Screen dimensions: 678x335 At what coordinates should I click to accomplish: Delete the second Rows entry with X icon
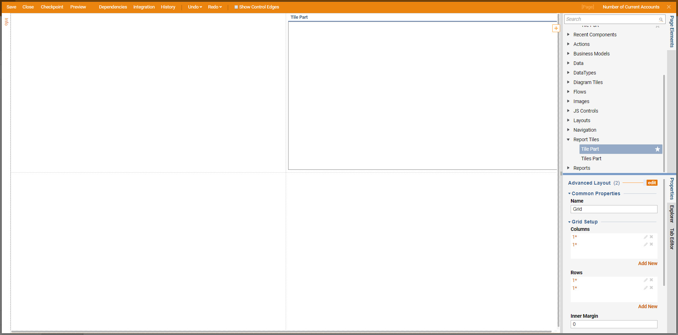coord(652,288)
